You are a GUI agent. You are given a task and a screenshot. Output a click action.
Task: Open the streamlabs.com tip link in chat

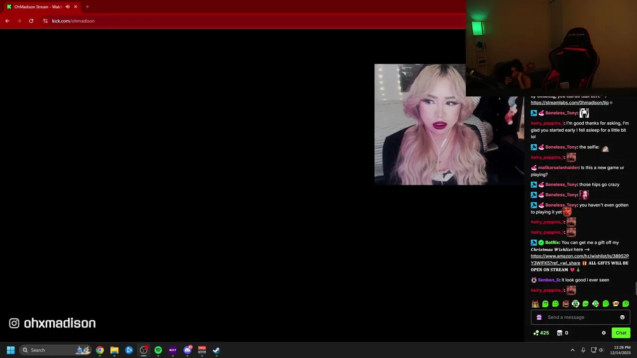(x=569, y=102)
